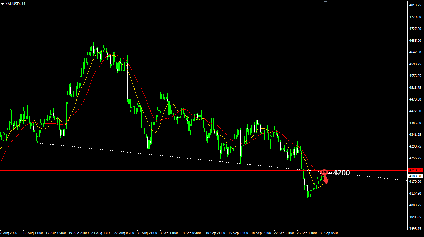Click the 4341.25 price axis label
Screen dimensions: 424x237
415,135
